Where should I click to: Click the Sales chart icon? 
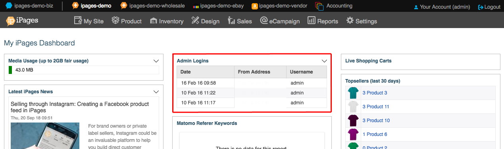[231, 20]
